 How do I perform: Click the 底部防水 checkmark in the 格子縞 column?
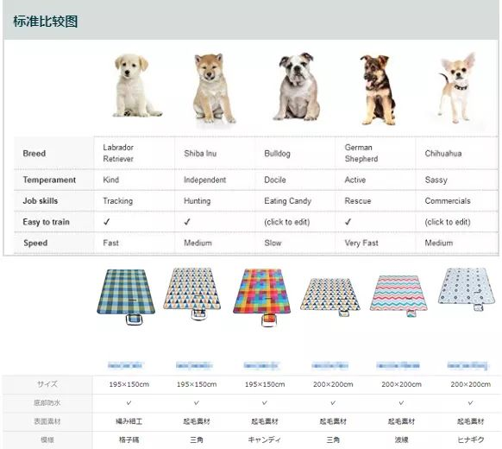pyautogui.click(x=129, y=403)
